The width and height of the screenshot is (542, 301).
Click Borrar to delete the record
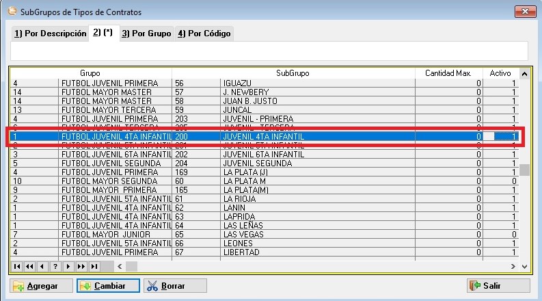tap(175, 286)
